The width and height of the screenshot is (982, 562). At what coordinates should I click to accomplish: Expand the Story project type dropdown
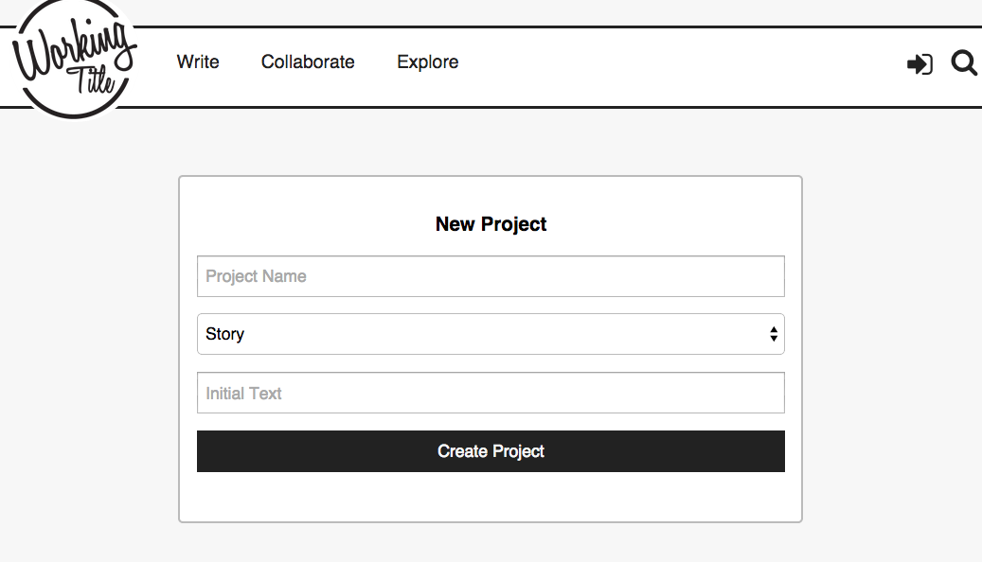491,334
